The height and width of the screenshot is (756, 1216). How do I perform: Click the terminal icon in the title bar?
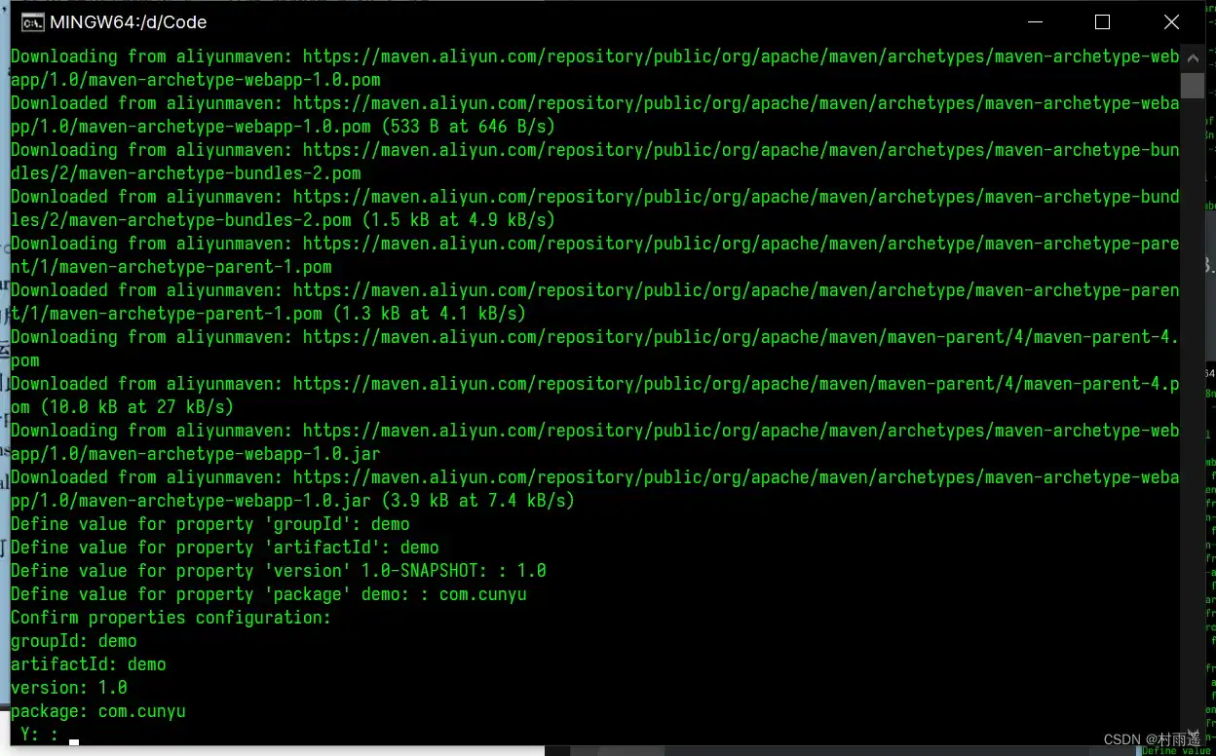tap(32, 22)
